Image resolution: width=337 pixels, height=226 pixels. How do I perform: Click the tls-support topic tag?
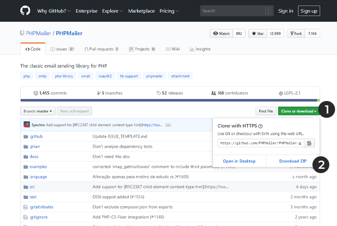(129, 76)
